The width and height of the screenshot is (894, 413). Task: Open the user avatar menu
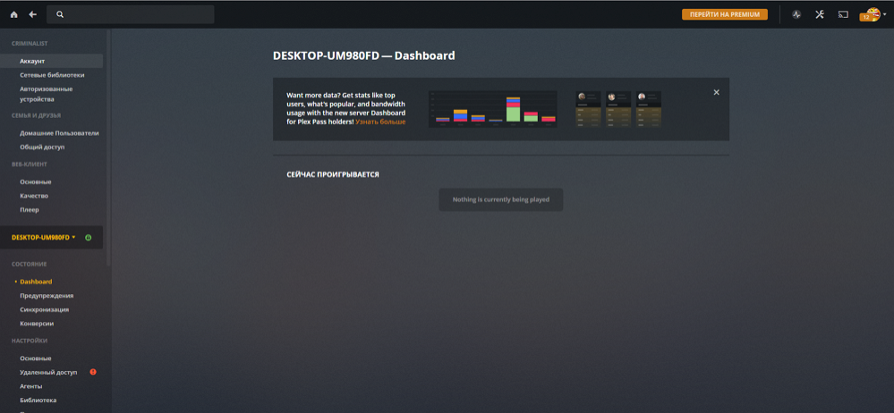tap(875, 14)
